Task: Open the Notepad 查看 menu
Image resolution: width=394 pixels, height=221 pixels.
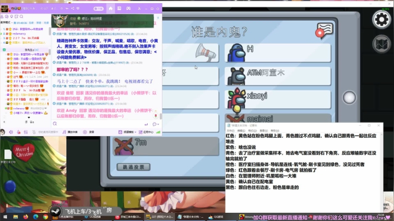Action: click(x=264, y=131)
